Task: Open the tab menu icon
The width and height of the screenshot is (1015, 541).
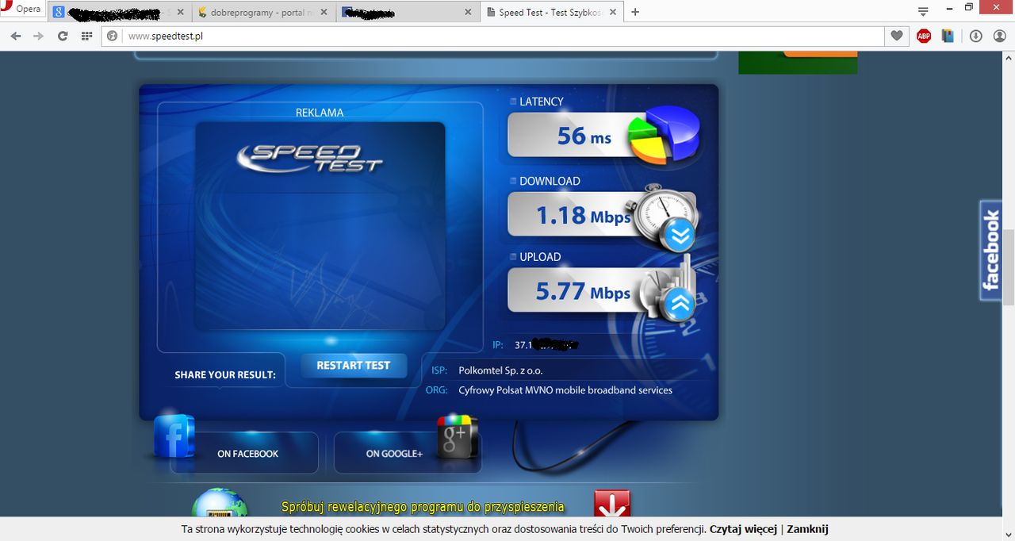Action: (x=923, y=11)
